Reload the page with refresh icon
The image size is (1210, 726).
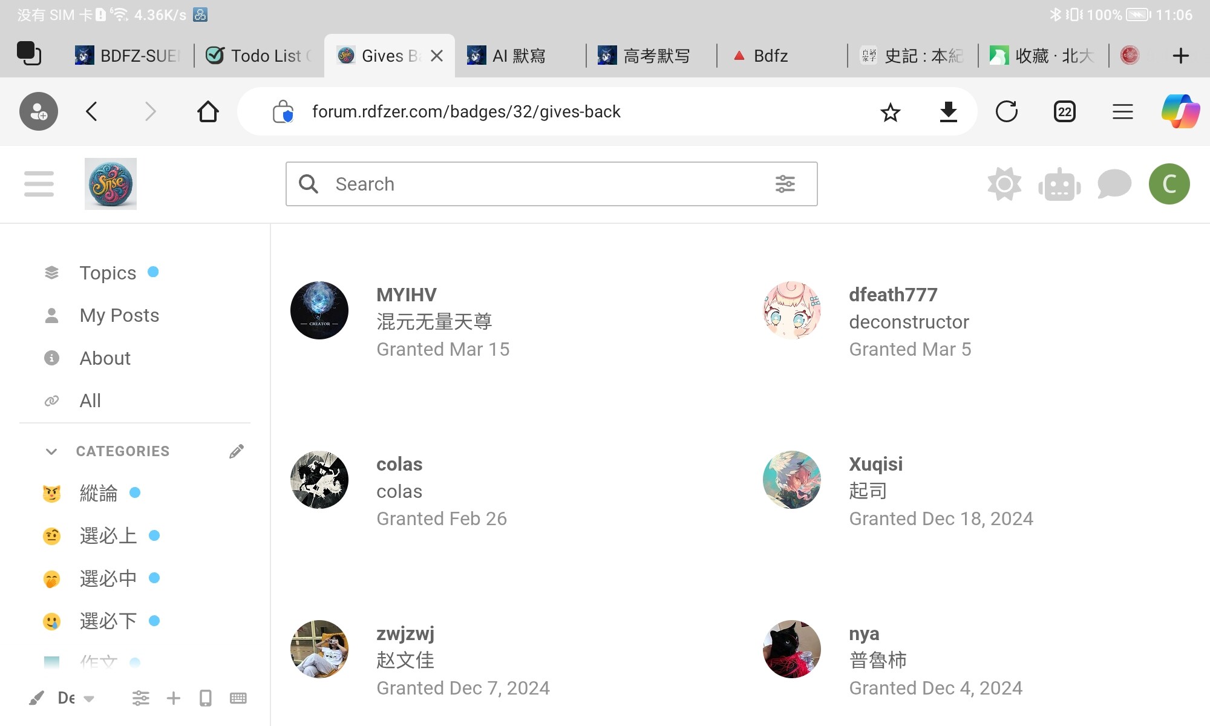coord(1006,112)
